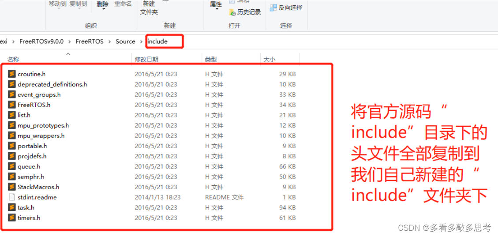
Task: Click the 反向选择 label
Action: pyautogui.click(x=290, y=7)
